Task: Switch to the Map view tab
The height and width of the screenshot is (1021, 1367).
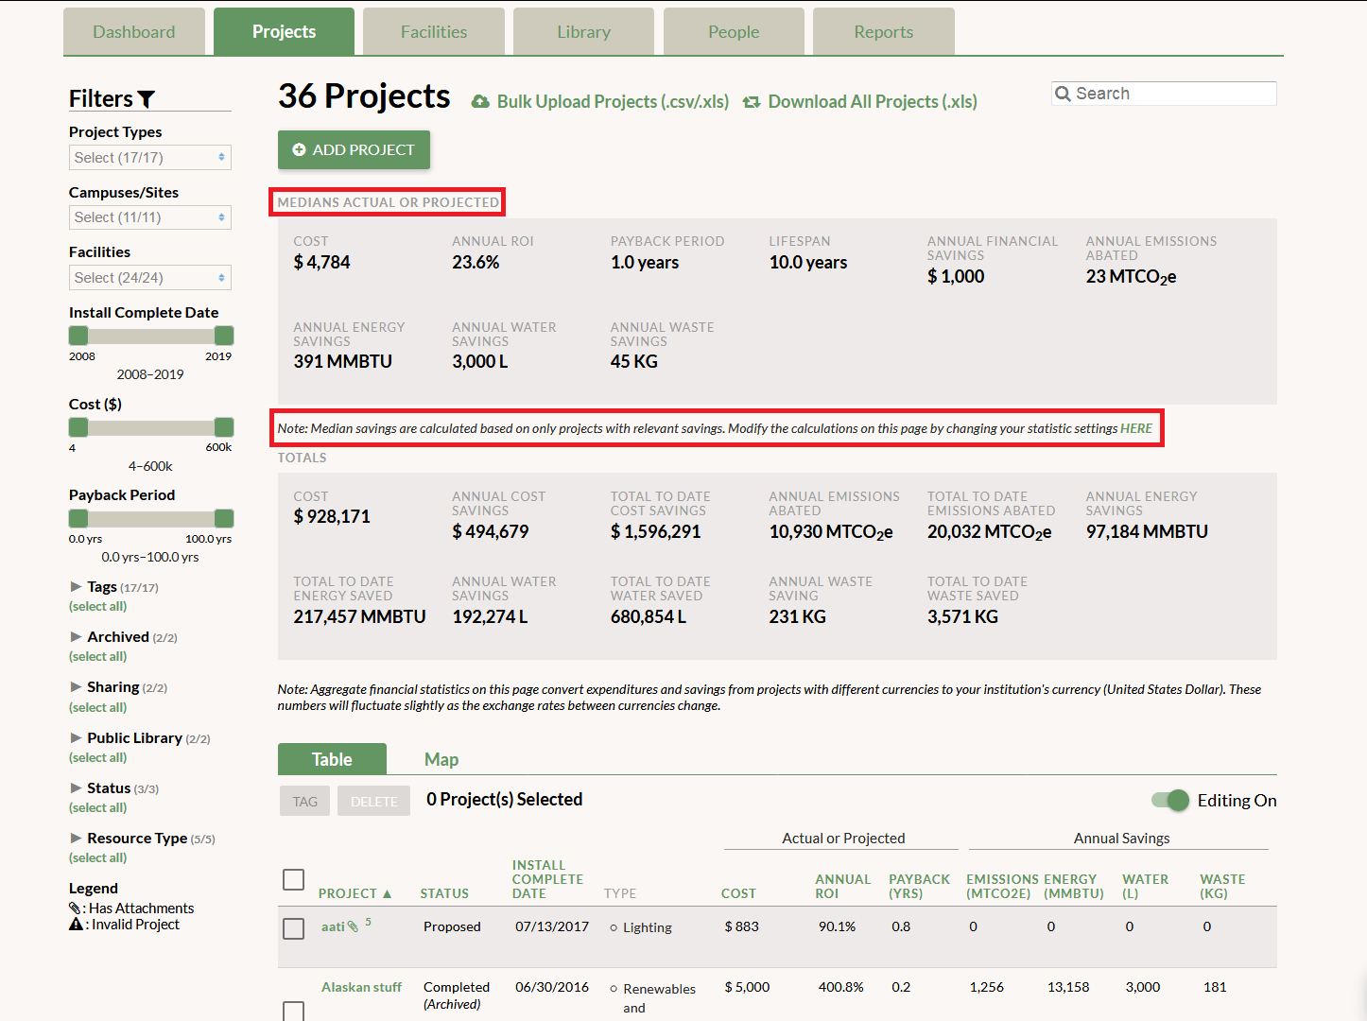Action: (441, 760)
